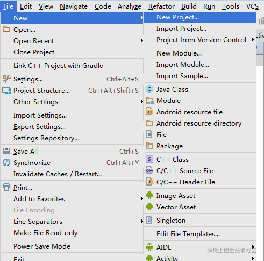Viewport: 264px width, 261px height.
Task: Open the Refactor menu
Action: 161,6
